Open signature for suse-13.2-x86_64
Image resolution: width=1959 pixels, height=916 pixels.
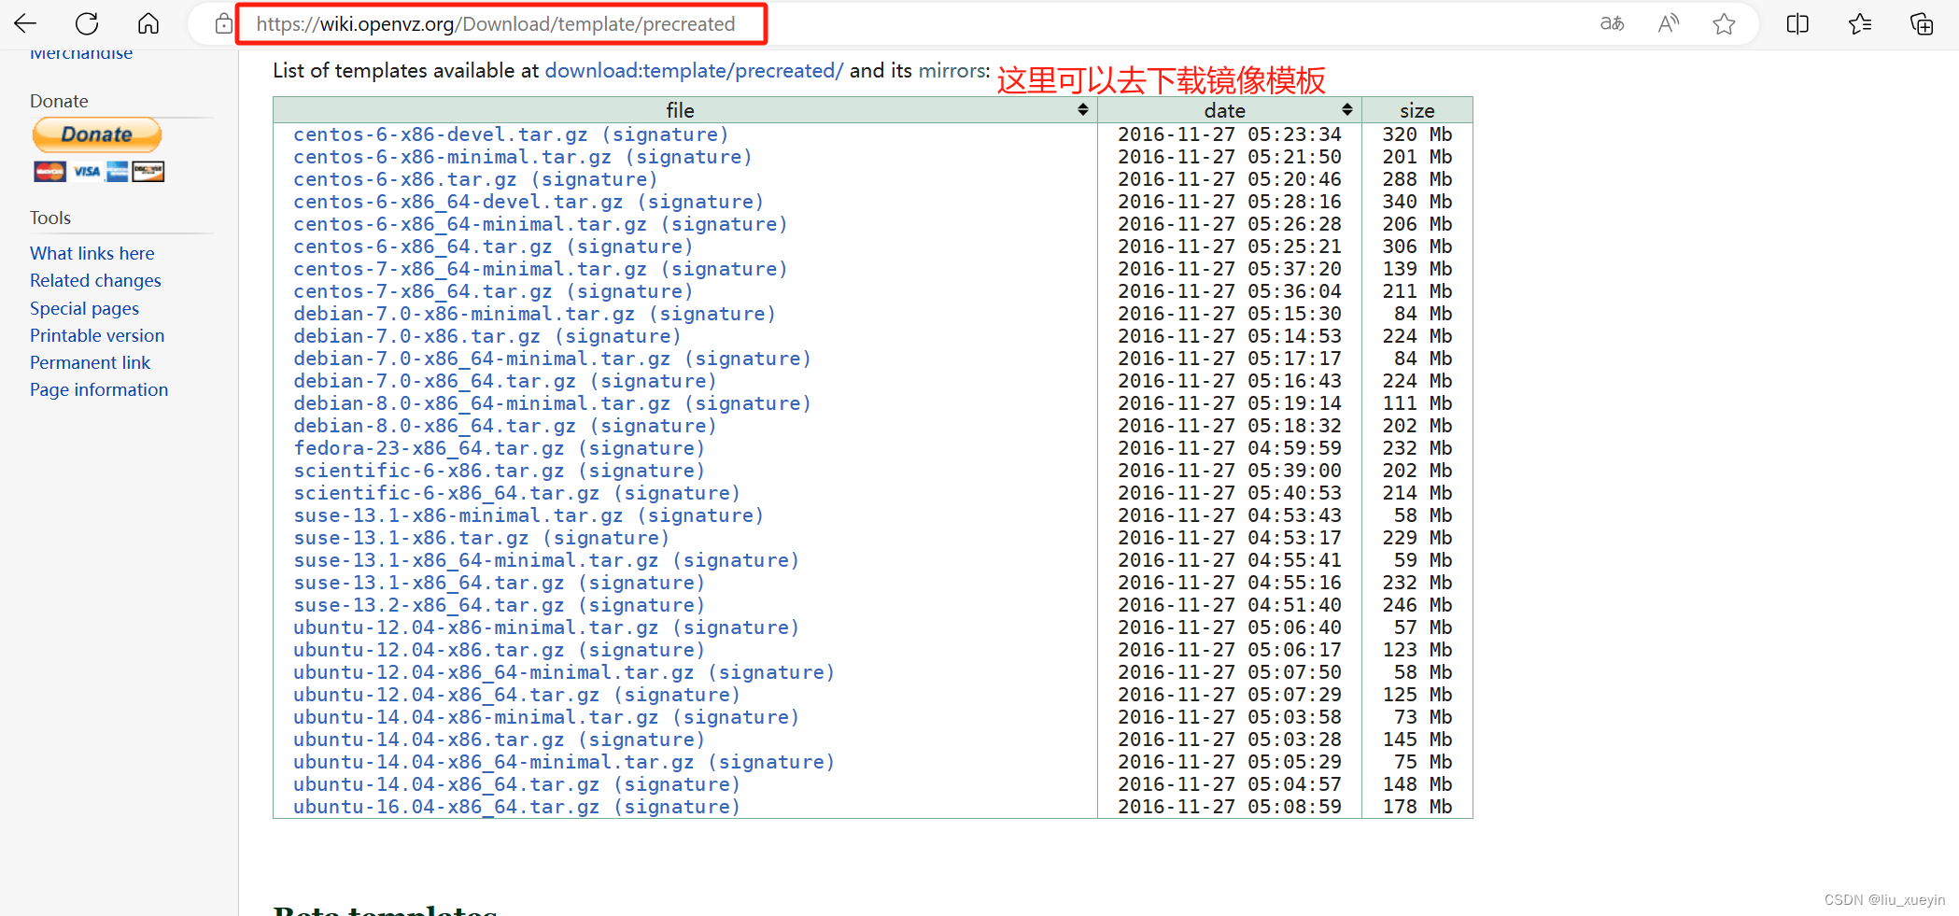click(641, 605)
